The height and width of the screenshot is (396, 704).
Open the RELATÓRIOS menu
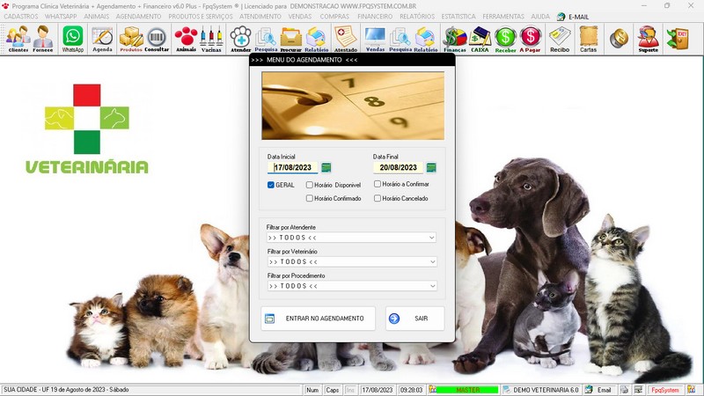(416, 17)
